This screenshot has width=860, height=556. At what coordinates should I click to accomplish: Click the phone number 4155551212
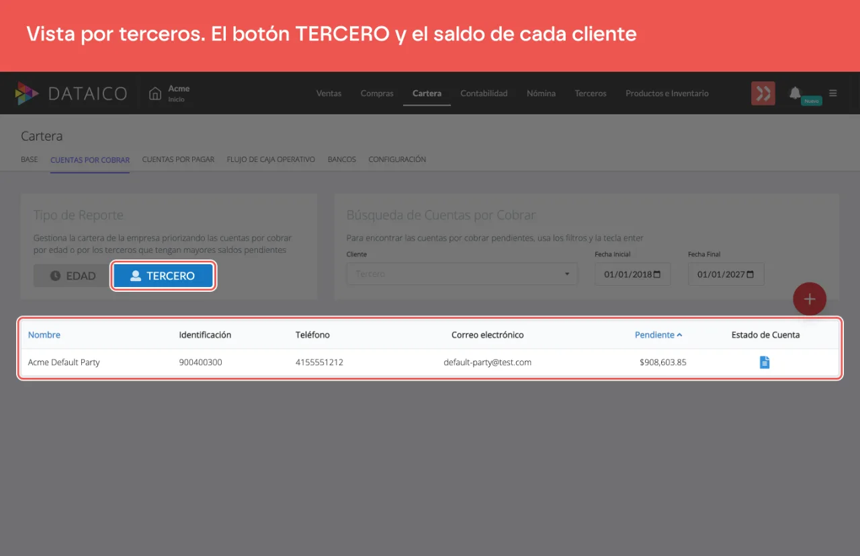[x=319, y=362]
